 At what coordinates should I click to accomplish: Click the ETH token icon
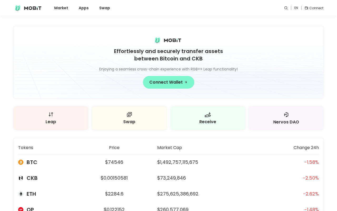(x=21, y=194)
